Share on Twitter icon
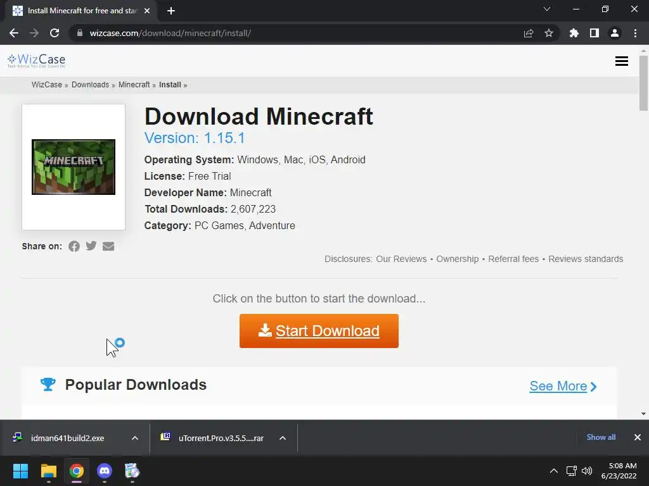The height and width of the screenshot is (486, 649). click(x=91, y=246)
